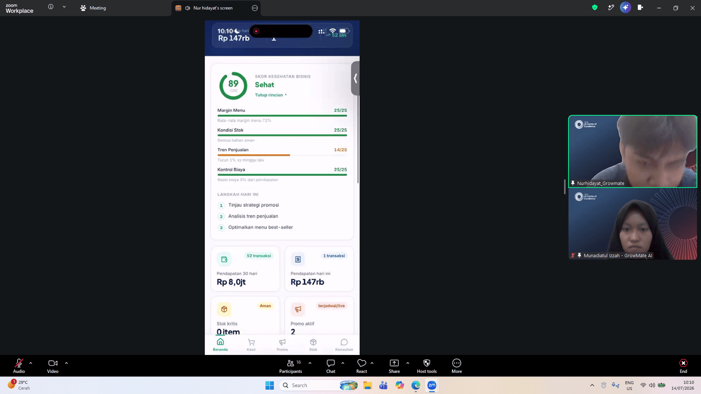The image size is (701, 394).
Task: Open the Participants panel
Action: click(x=290, y=366)
